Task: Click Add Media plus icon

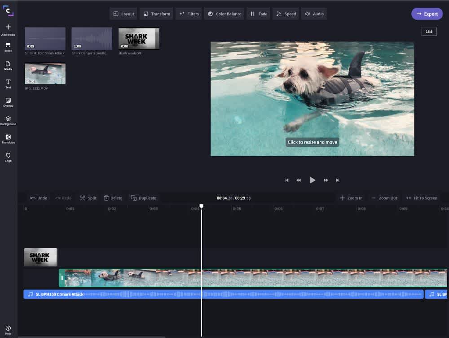Action: point(8,27)
